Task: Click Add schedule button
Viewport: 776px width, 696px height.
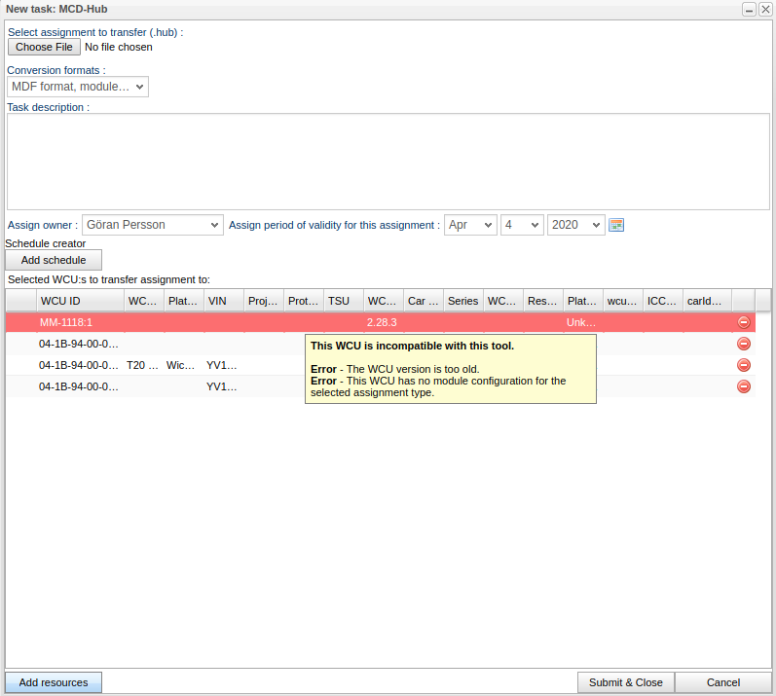Action: [x=54, y=260]
